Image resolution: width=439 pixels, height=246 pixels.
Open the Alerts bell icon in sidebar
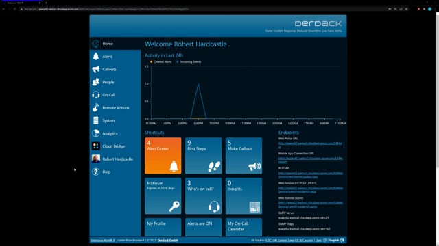pyautogui.click(x=96, y=56)
